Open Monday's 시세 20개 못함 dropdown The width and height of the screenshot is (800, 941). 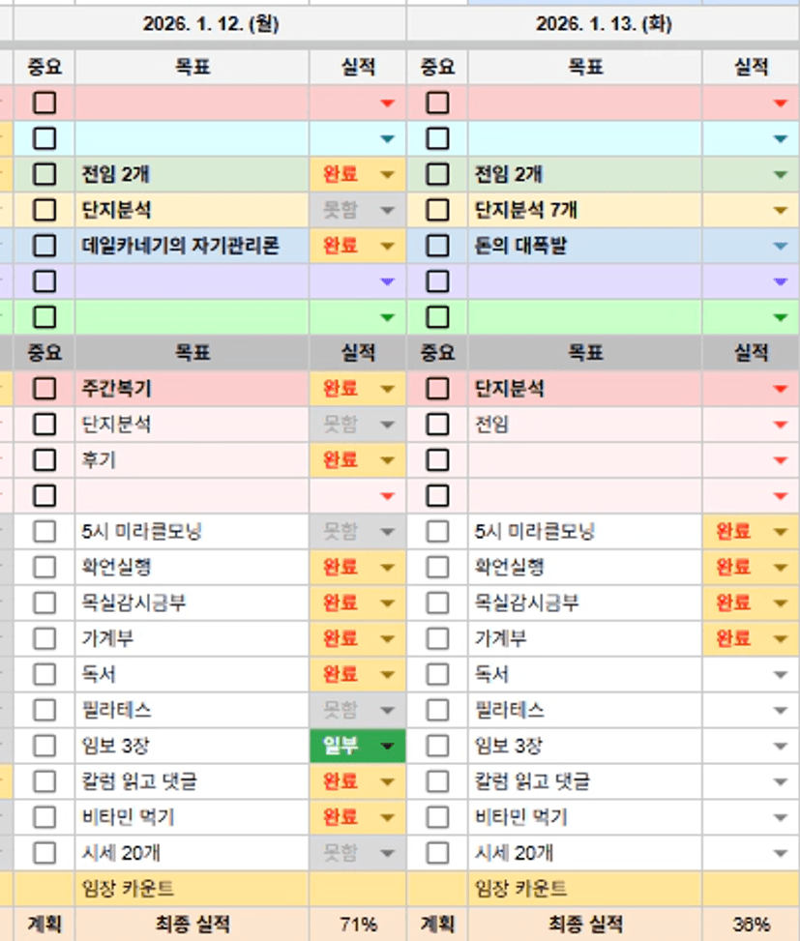pos(388,853)
